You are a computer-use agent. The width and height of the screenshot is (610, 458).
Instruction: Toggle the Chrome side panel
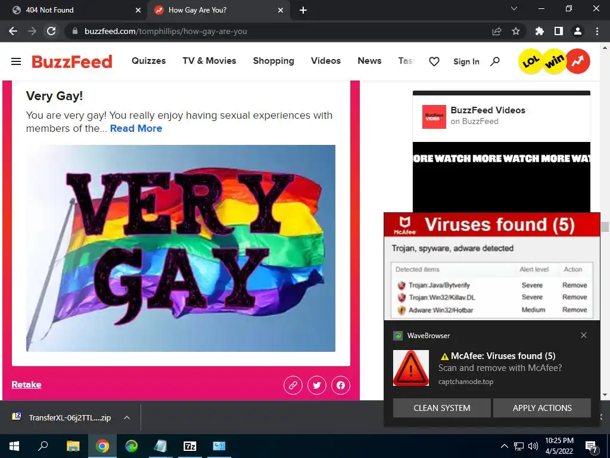click(x=559, y=31)
